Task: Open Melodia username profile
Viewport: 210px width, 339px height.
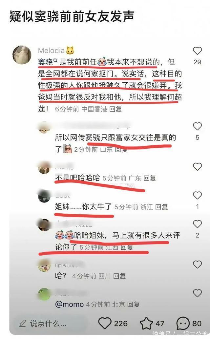Action: 51,51
